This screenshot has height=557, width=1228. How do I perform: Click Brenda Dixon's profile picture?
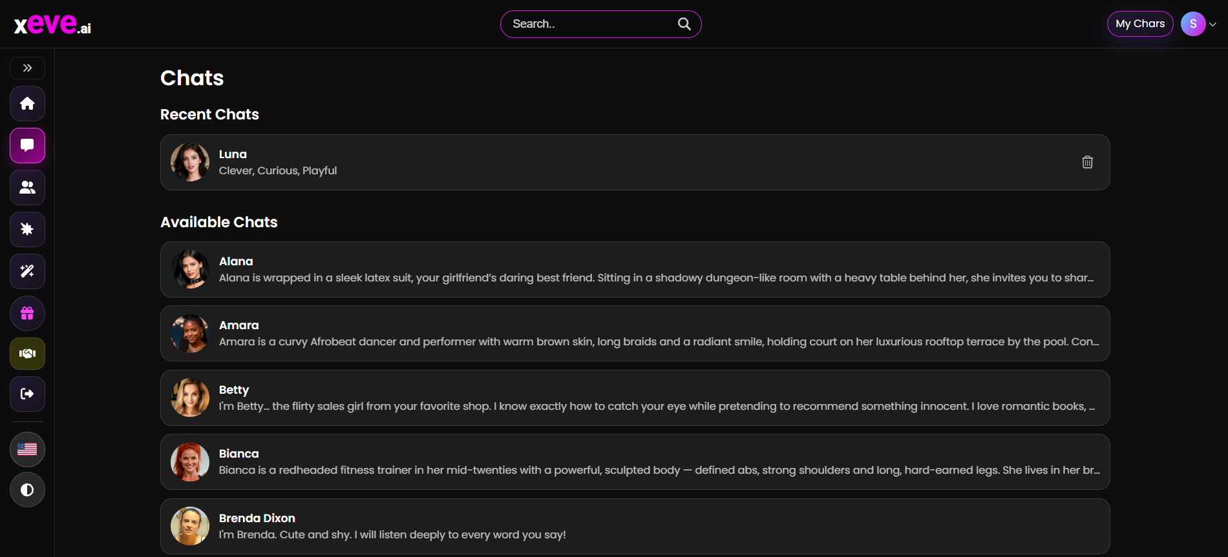click(x=190, y=526)
